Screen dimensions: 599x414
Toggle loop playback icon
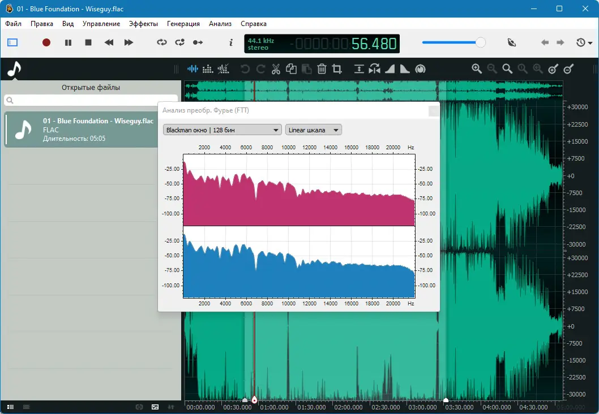tap(162, 42)
